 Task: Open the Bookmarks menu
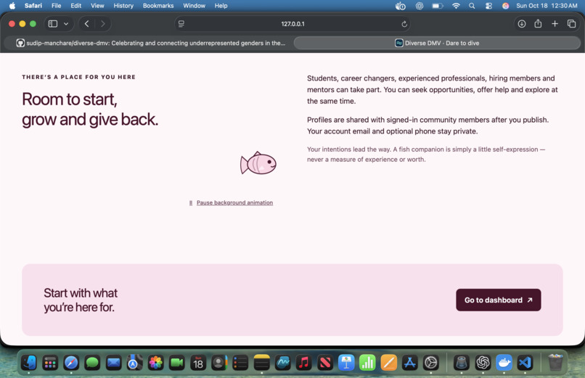tap(158, 6)
